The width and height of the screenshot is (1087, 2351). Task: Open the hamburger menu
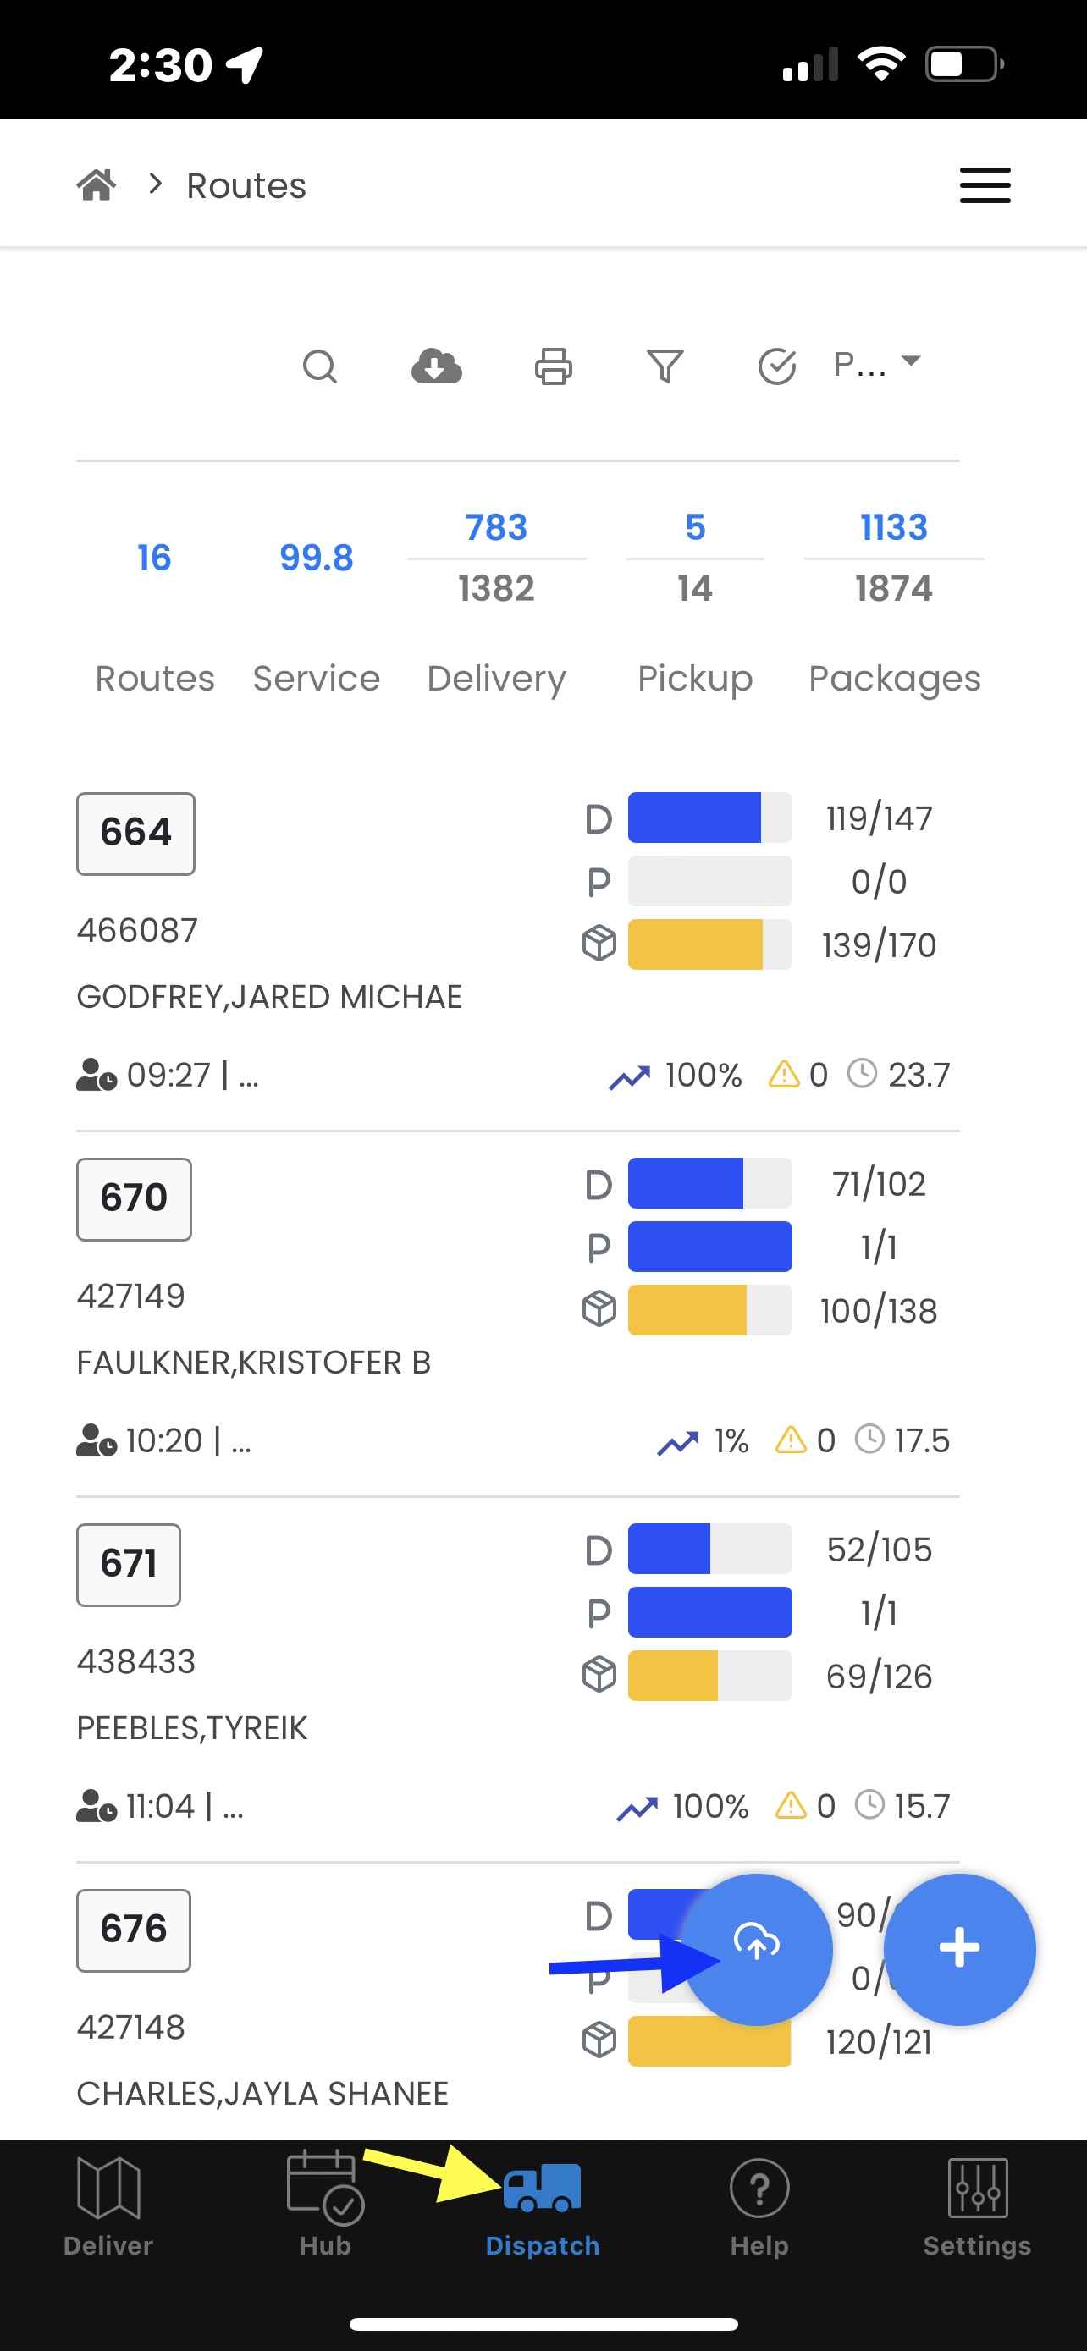point(985,185)
